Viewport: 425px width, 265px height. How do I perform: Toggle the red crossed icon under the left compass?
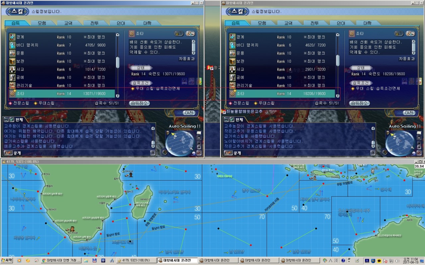click(199, 153)
